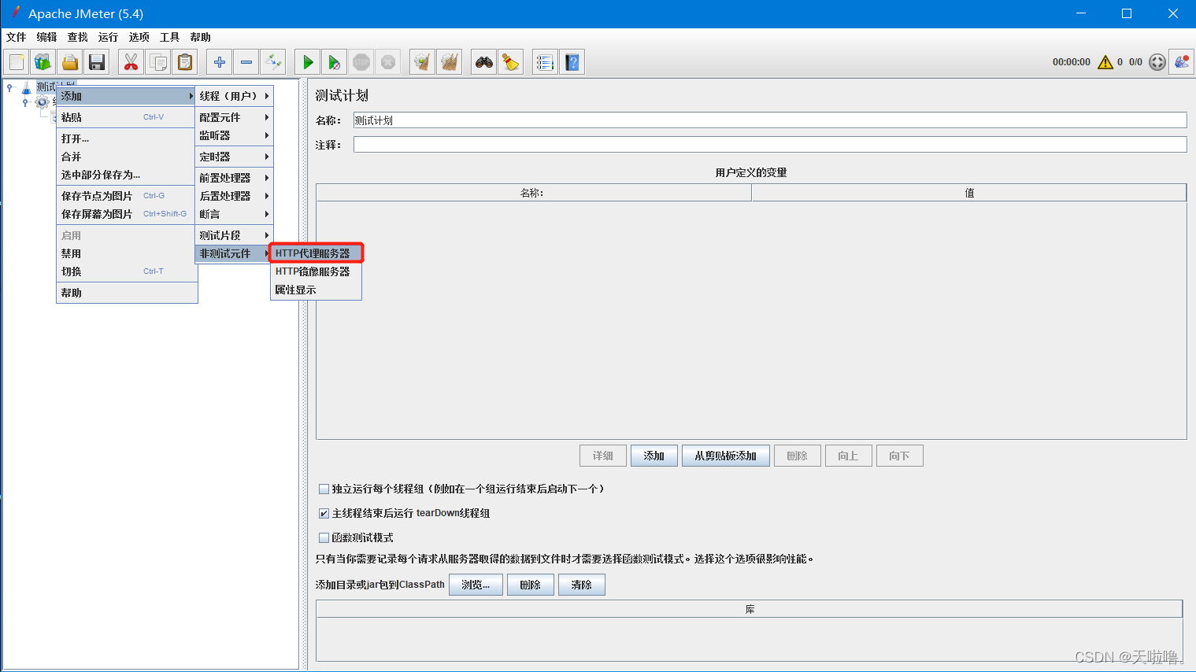Start the test with green play icon
This screenshot has height=672, width=1196.
tap(308, 62)
